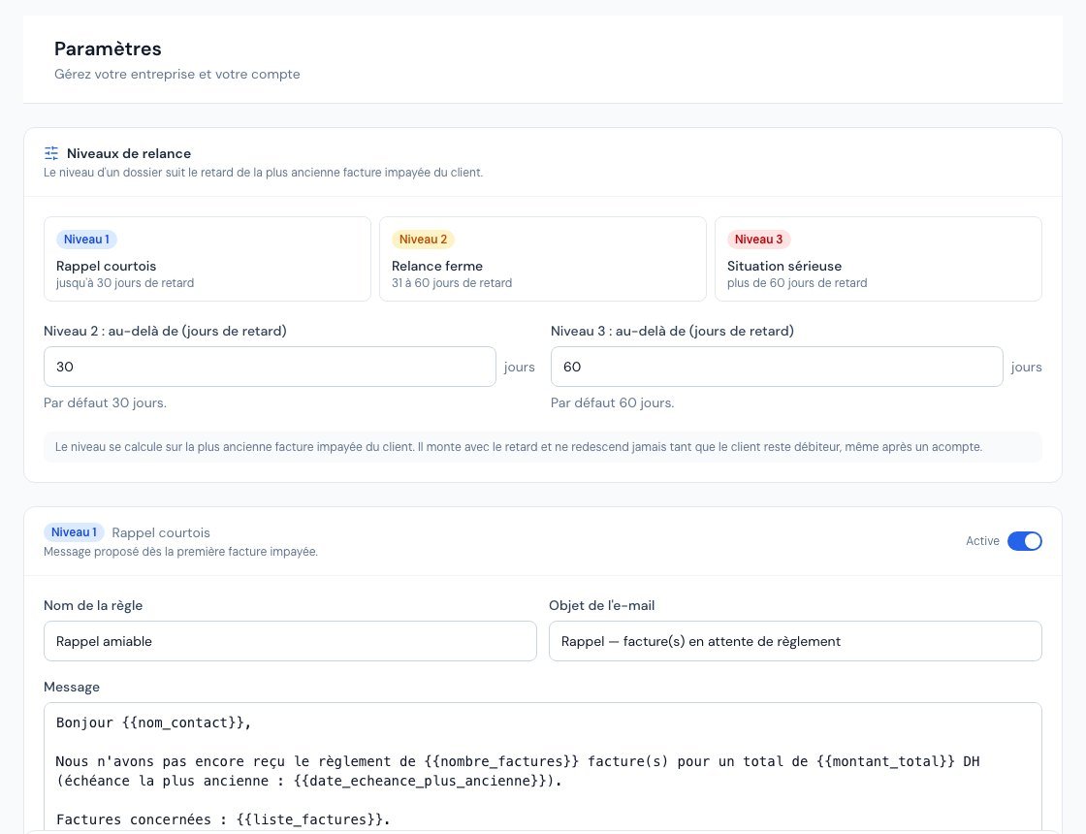Click into the Message text area
1086x834 pixels.
[x=542, y=767]
